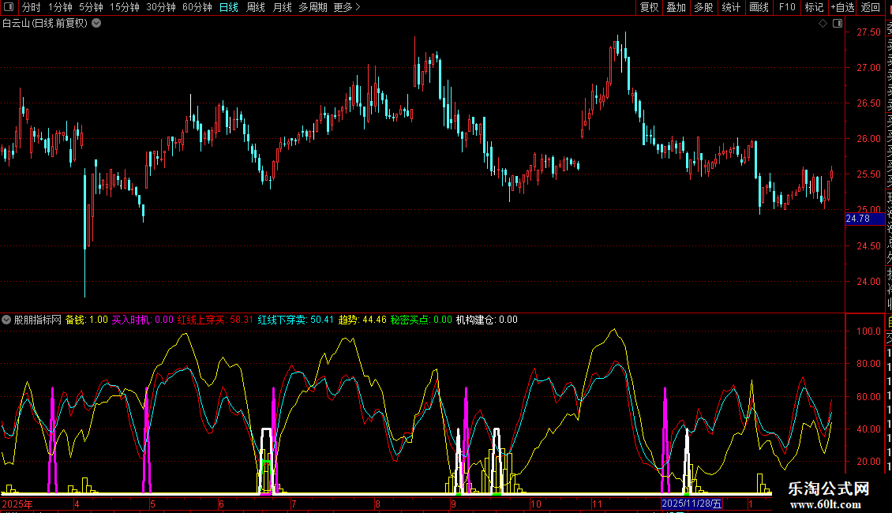
Task: Click 趋势: 44.46 label
Action: click(362, 320)
